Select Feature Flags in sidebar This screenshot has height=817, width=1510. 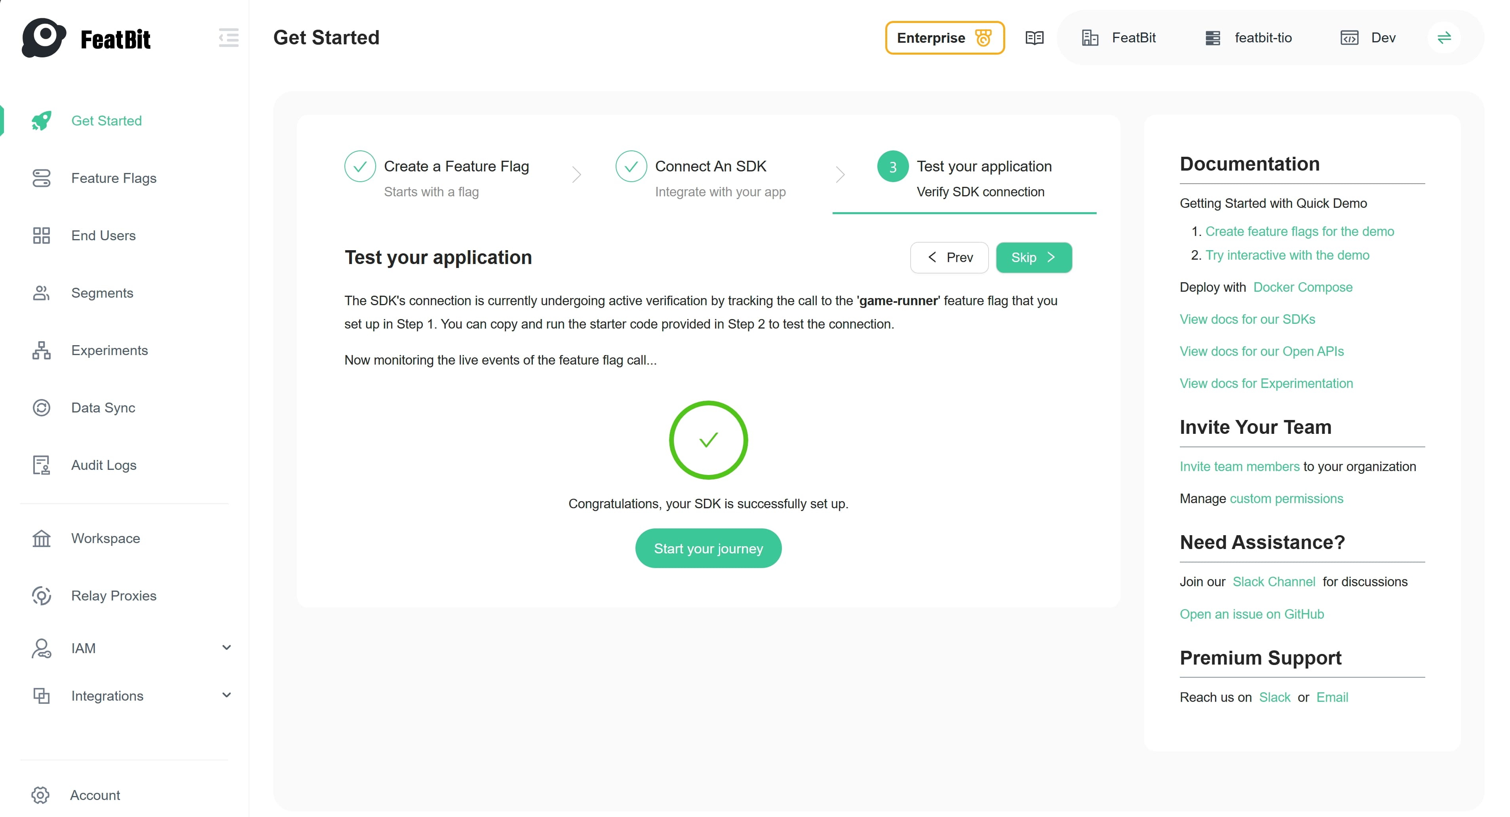click(114, 178)
